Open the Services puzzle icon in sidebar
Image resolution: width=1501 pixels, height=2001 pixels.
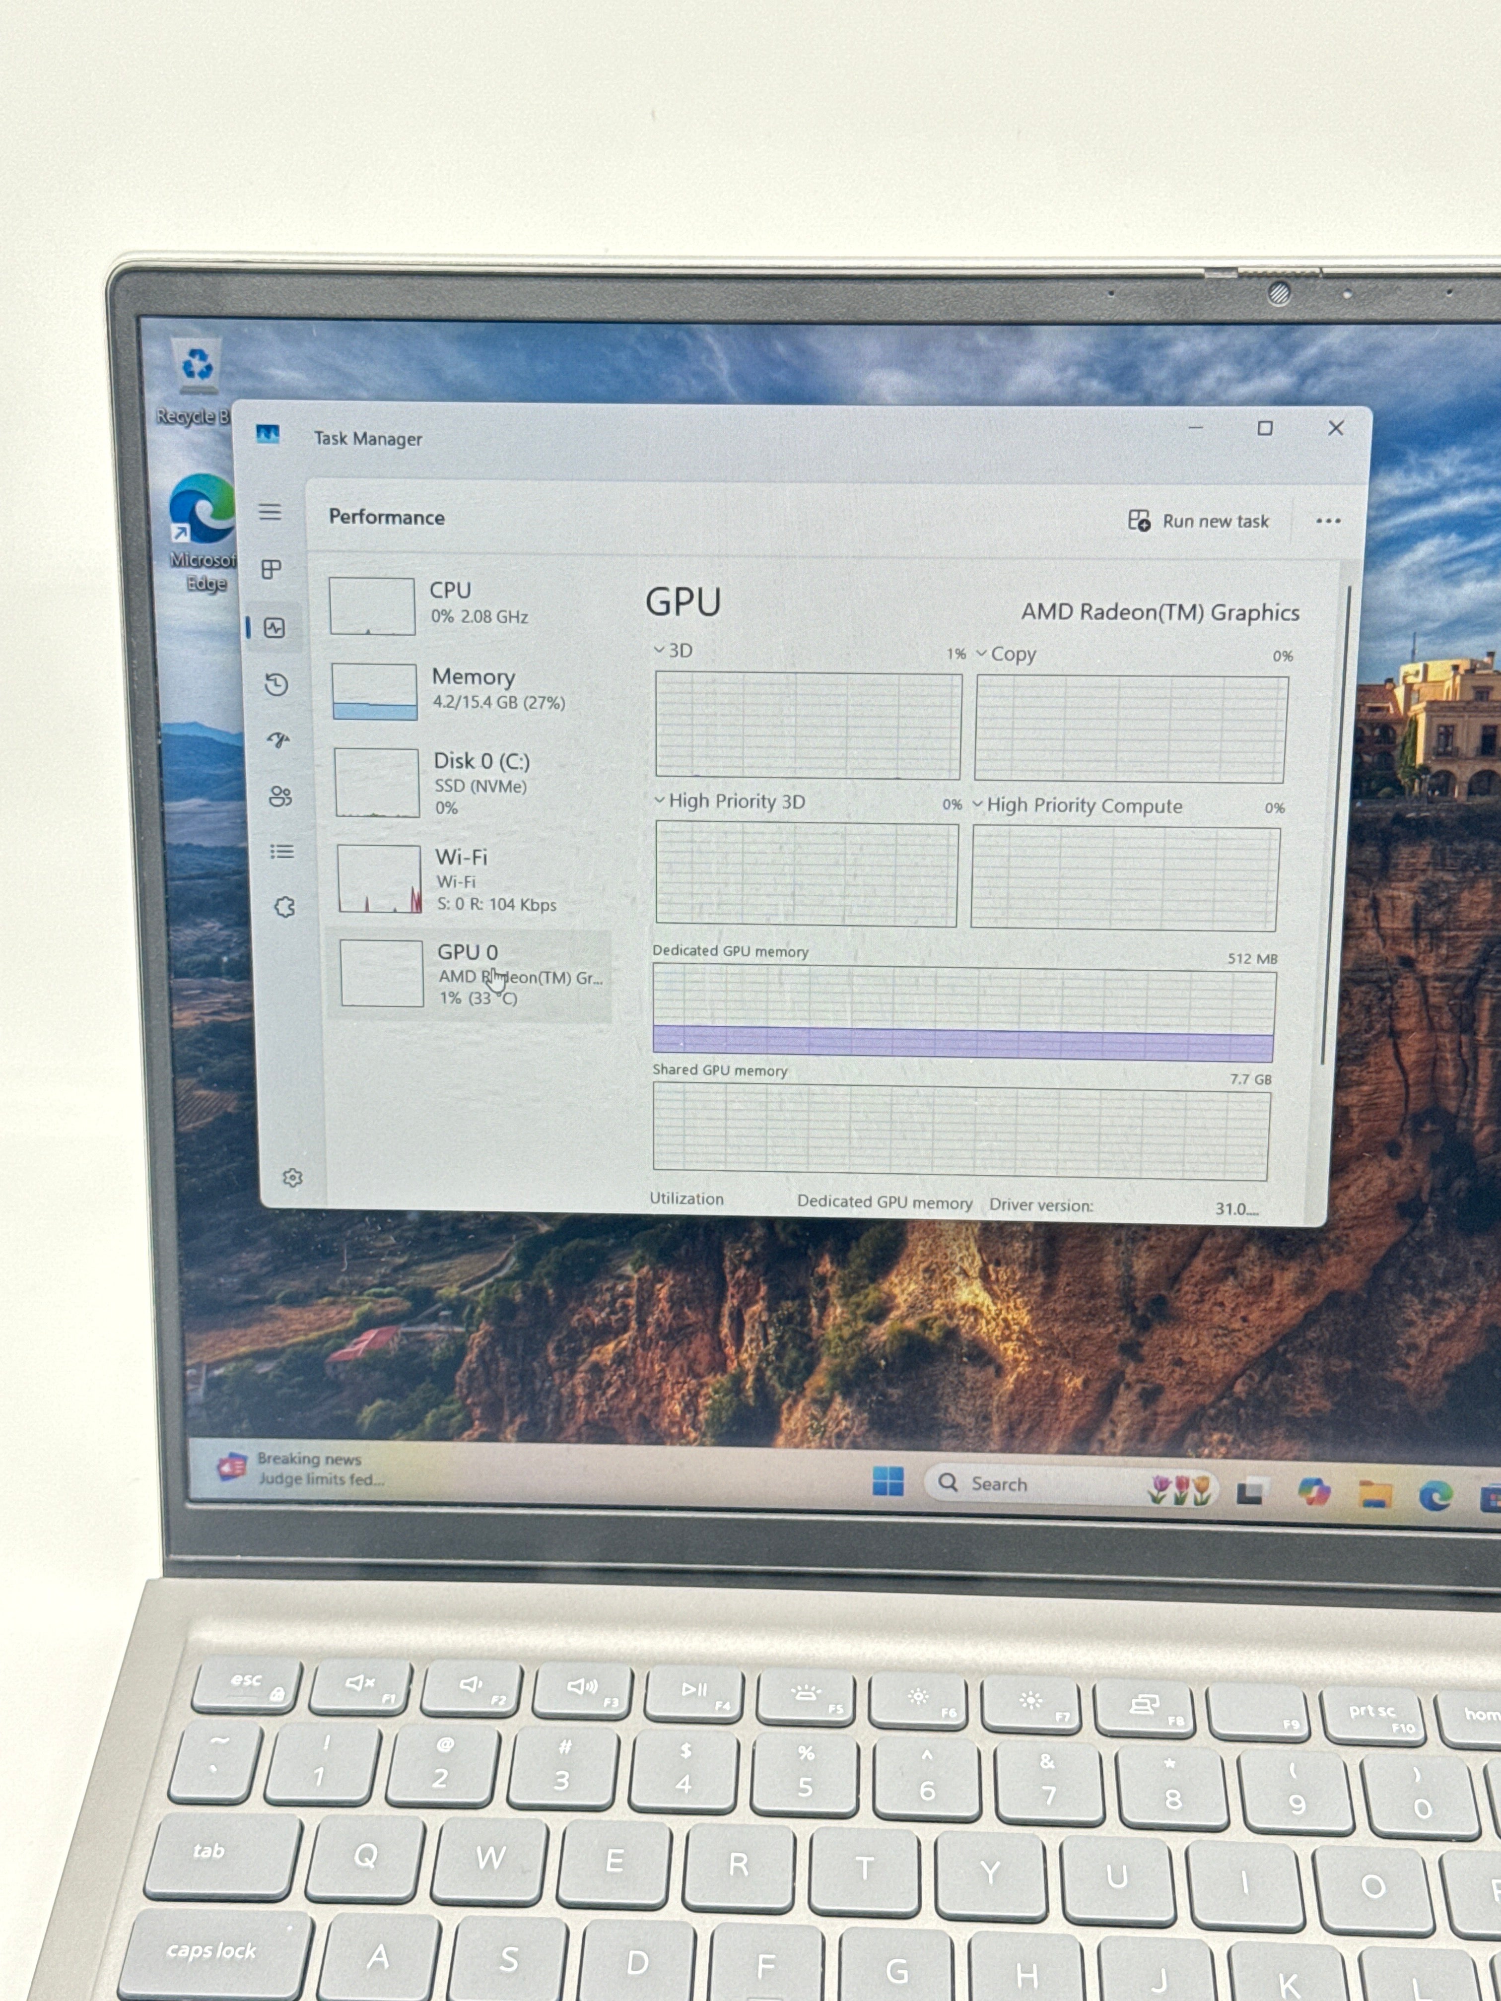tap(285, 906)
